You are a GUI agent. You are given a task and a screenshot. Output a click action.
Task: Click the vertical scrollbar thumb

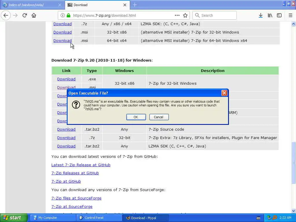[x=294, y=163]
